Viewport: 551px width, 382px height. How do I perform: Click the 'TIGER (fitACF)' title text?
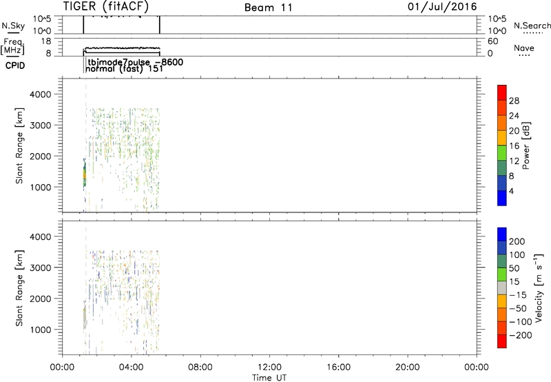[106, 6]
